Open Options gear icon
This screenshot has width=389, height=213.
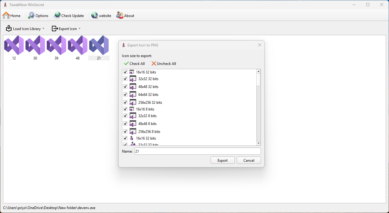[32, 15]
